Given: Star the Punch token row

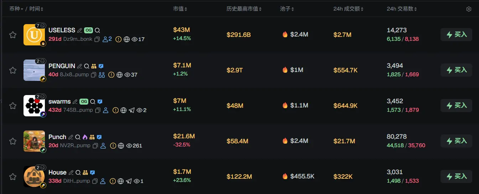Looking at the screenshot, I should [x=13, y=141].
